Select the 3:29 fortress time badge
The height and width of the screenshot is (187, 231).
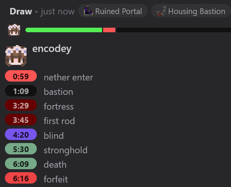click(21, 105)
